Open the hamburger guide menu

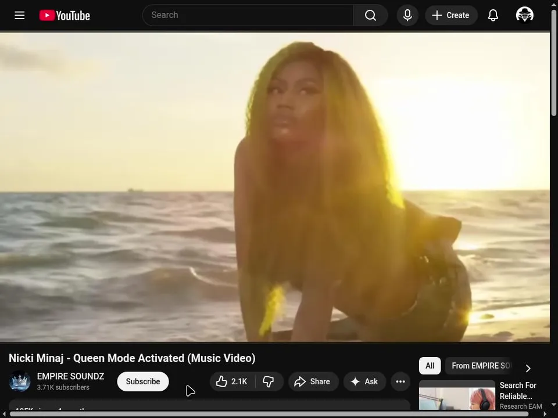click(20, 15)
